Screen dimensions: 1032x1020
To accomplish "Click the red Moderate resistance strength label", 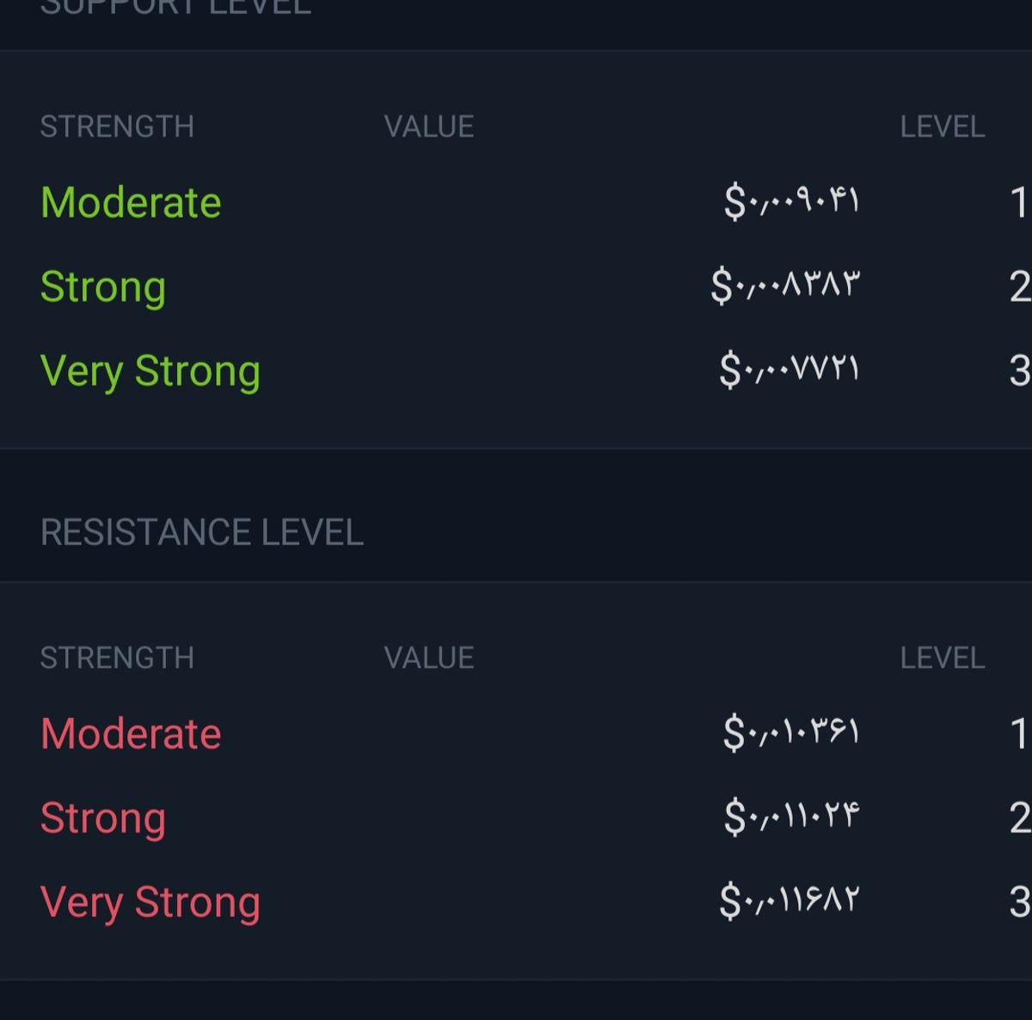I will coord(131,734).
